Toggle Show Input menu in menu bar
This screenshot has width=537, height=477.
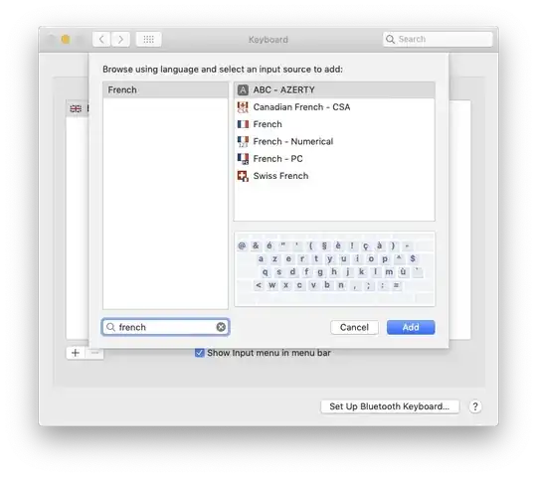click(x=199, y=353)
